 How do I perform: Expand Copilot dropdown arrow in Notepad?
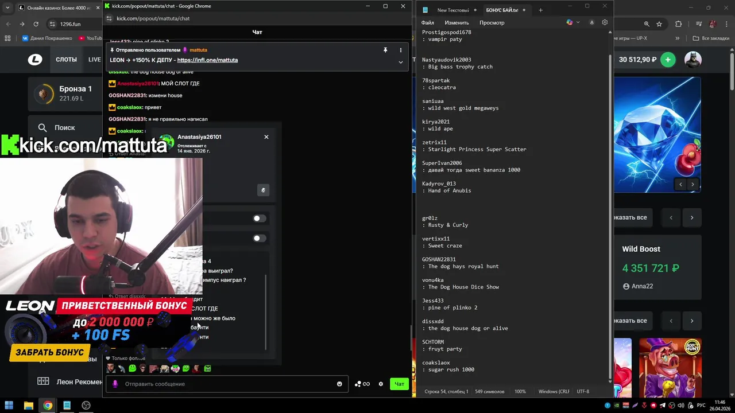tap(578, 22)
